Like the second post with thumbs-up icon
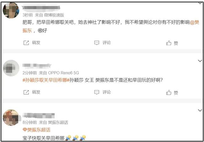This screenshot has height=142, width=204. (169, 92)
